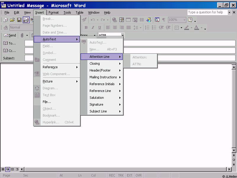This screenshot has height=178, width=237.
Task: Click the To... address book button
Action: click(x=9, y=43)
